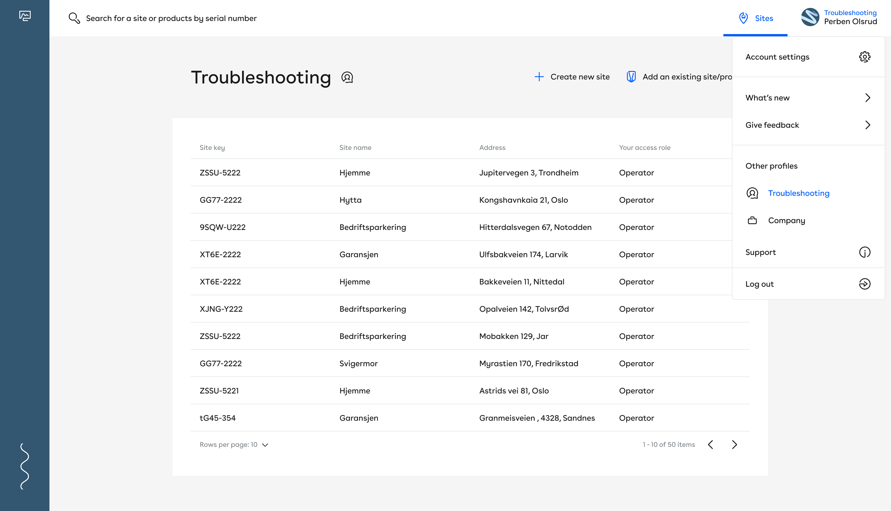
Task: Open the Rows per page dropdown
Action: 234,445
